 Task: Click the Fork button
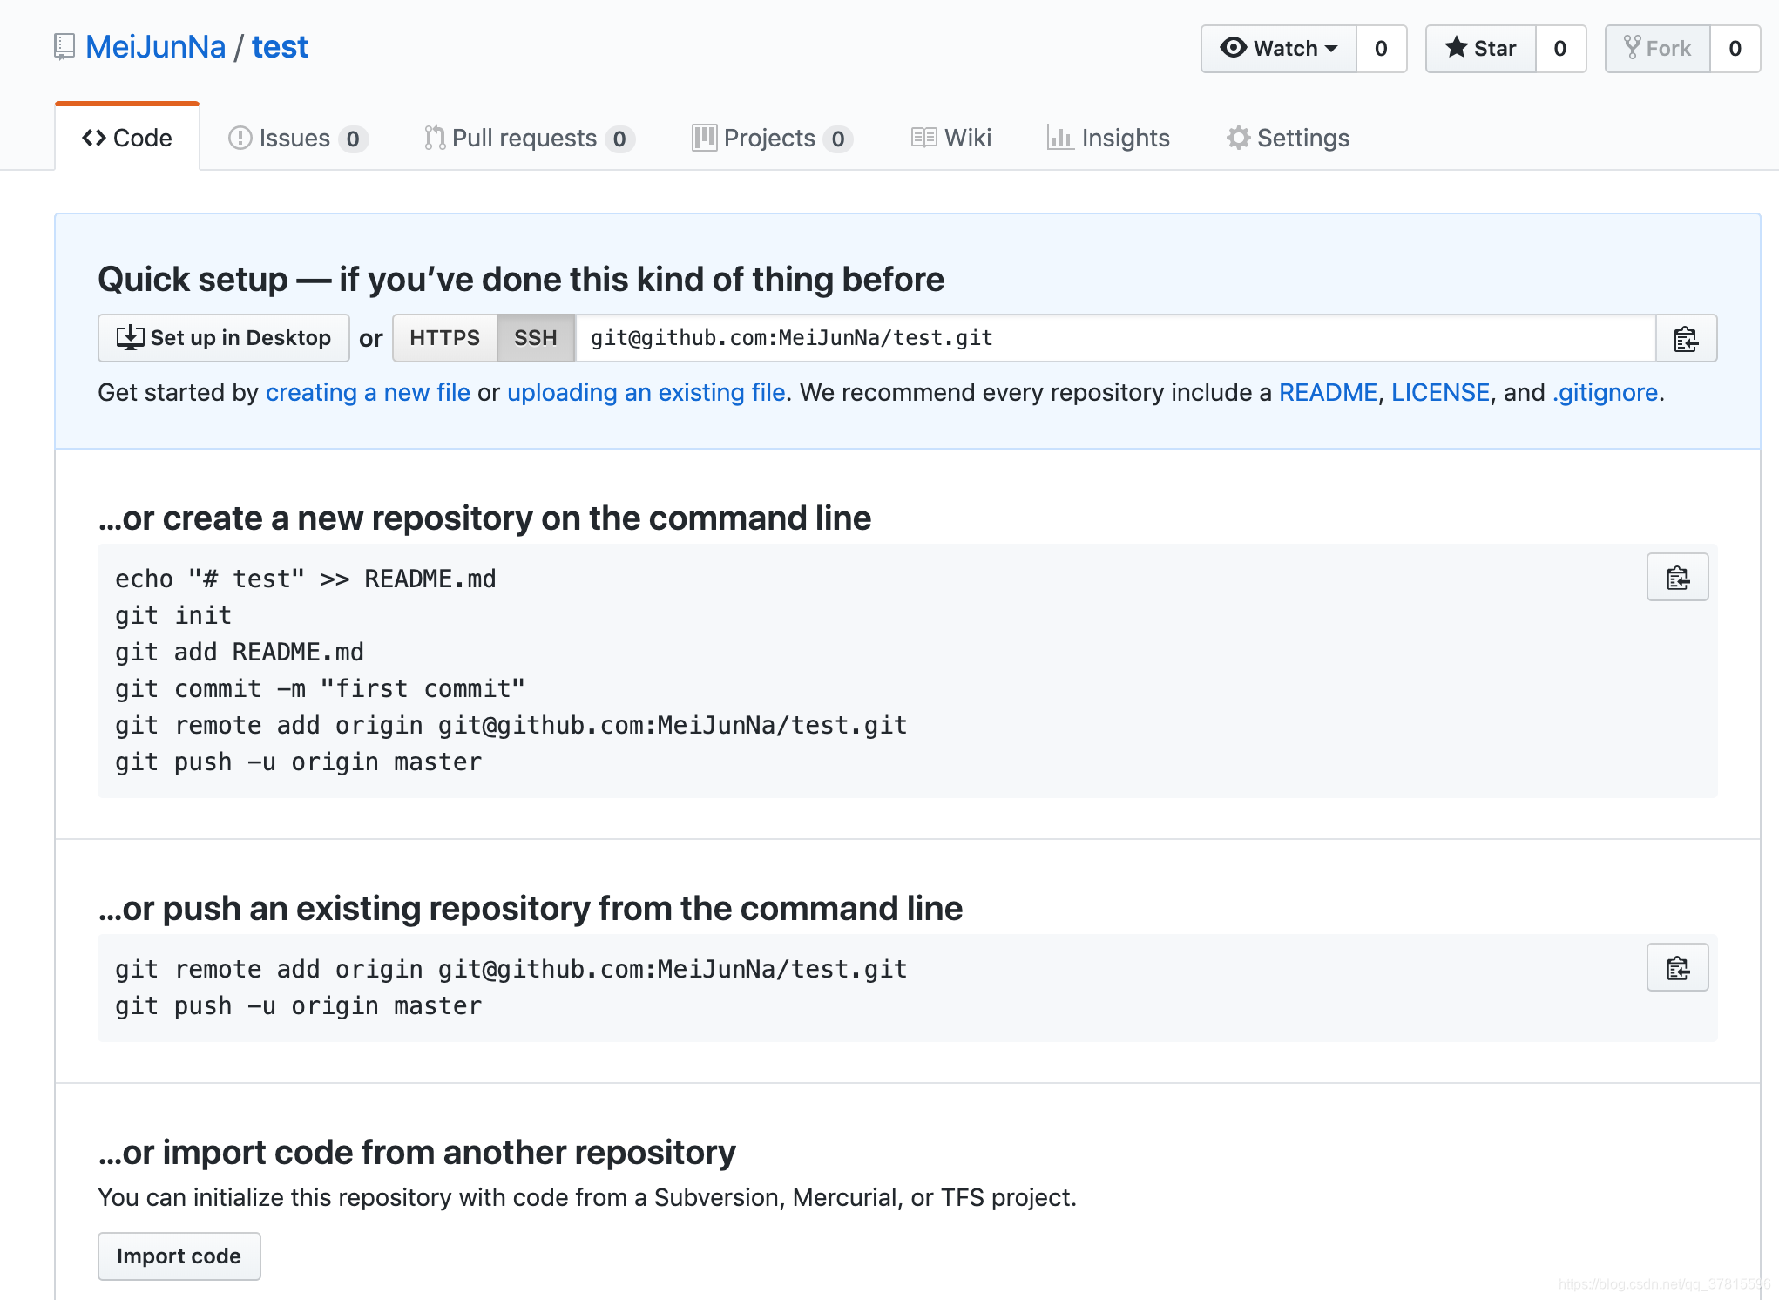pyautogui.click(x=1657, y=49)
